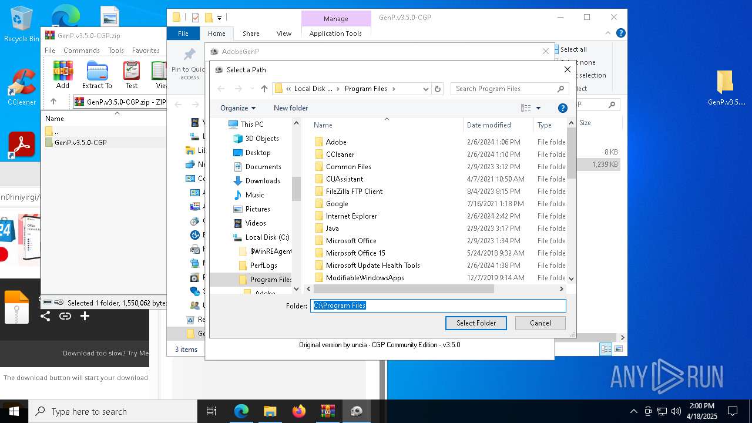Image resolution: width=752 pixels, height=423 pixels.
Task: Click Windows Start button
Action: [14, 411]
